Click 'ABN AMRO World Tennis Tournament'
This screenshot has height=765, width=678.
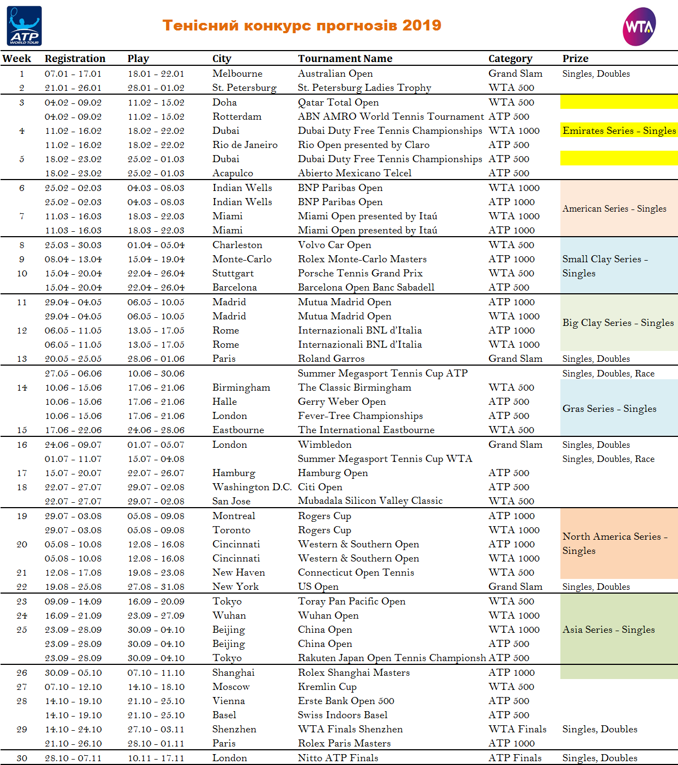[x=390, y=116]
